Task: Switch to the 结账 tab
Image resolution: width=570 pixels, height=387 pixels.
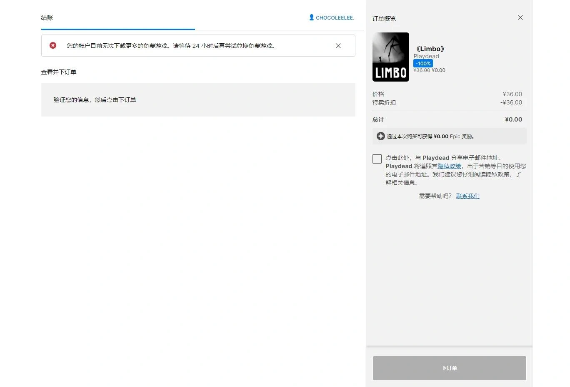Action: 46,18
